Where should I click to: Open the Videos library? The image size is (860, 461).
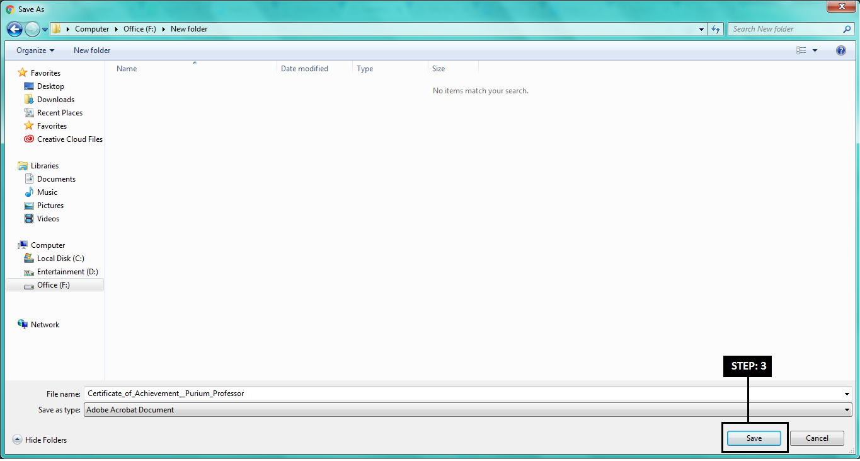coord(48,219)
